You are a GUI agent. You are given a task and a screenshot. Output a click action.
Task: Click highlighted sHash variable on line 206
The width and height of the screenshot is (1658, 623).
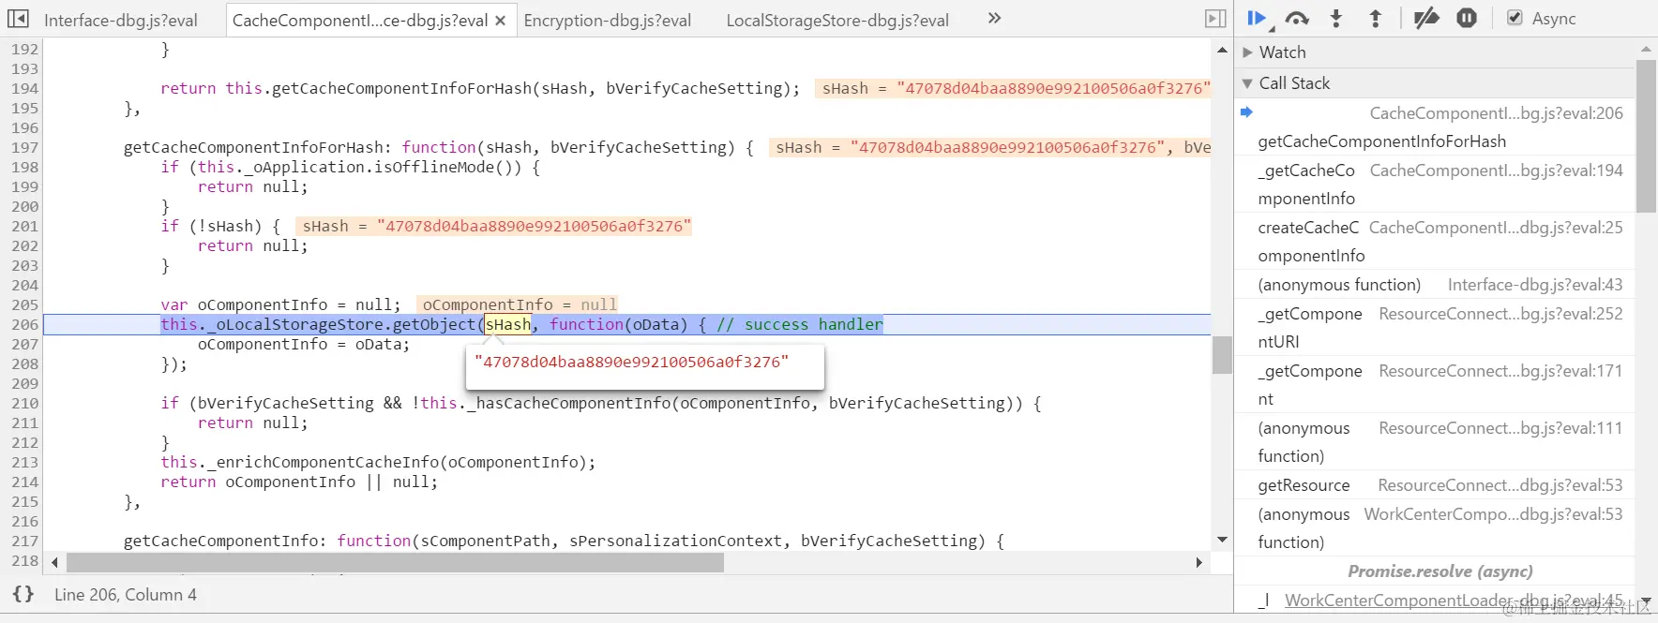507,324
